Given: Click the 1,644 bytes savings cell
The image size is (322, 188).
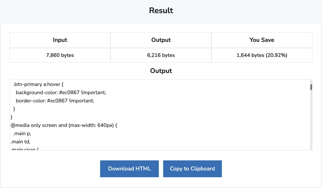Looking at the screenshot, I should tap(262, 55).
